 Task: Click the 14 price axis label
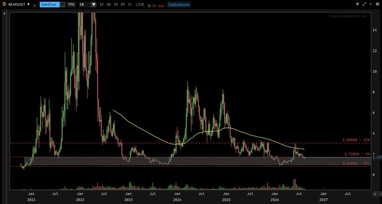[x=374, y=30]
